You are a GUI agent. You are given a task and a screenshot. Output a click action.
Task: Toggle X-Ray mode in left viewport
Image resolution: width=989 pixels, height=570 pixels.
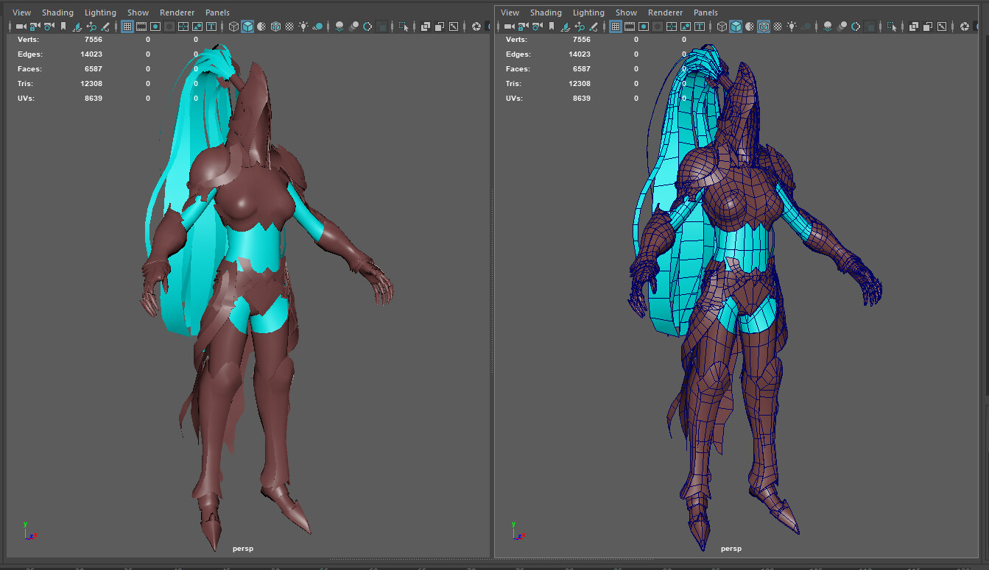[x=425, y=26]
